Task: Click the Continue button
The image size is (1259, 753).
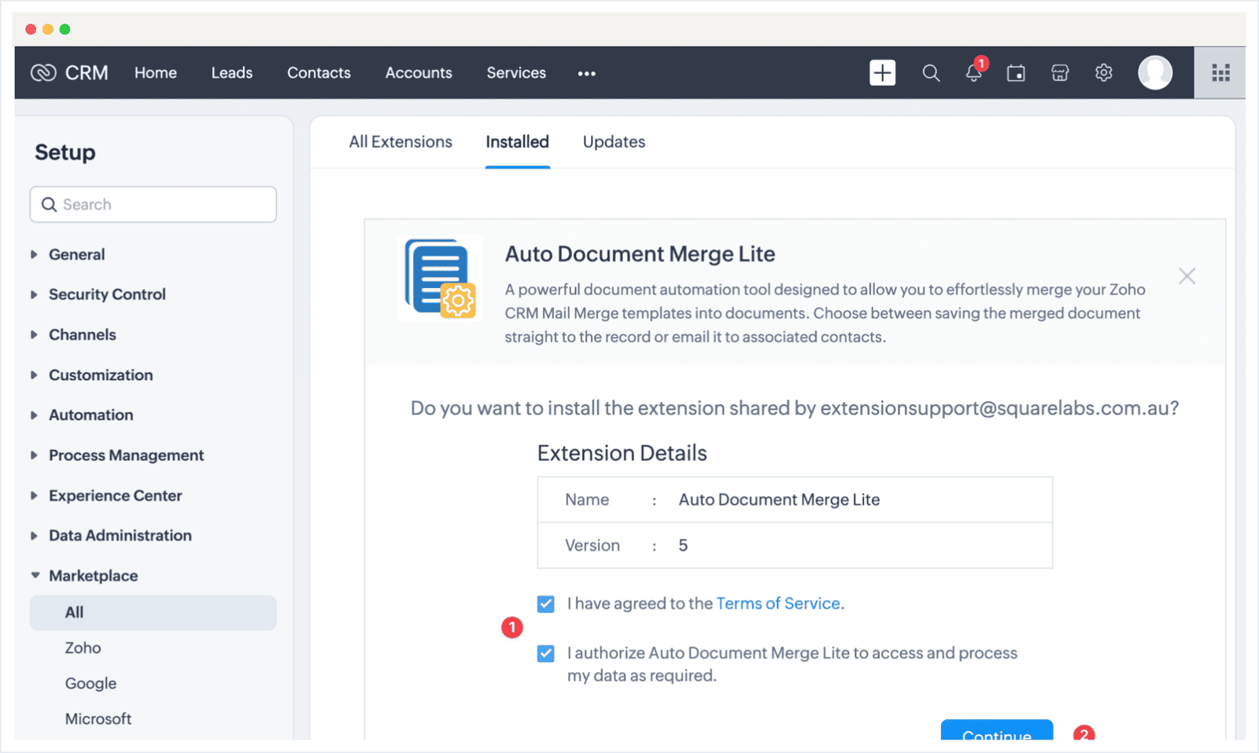Action: coord(996,729)
